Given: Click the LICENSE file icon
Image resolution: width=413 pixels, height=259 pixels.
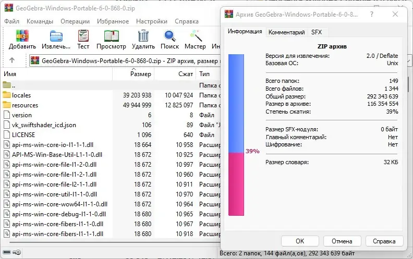Looking at the screenshot, I should tap(7, 134).
